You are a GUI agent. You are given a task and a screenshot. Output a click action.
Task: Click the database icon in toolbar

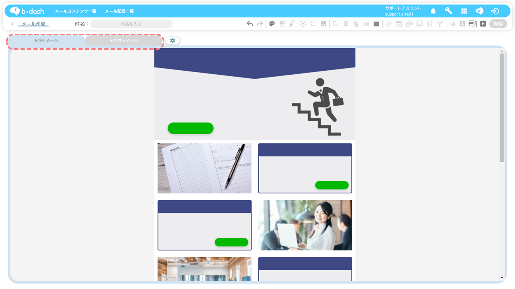click(x=419, y=24)
